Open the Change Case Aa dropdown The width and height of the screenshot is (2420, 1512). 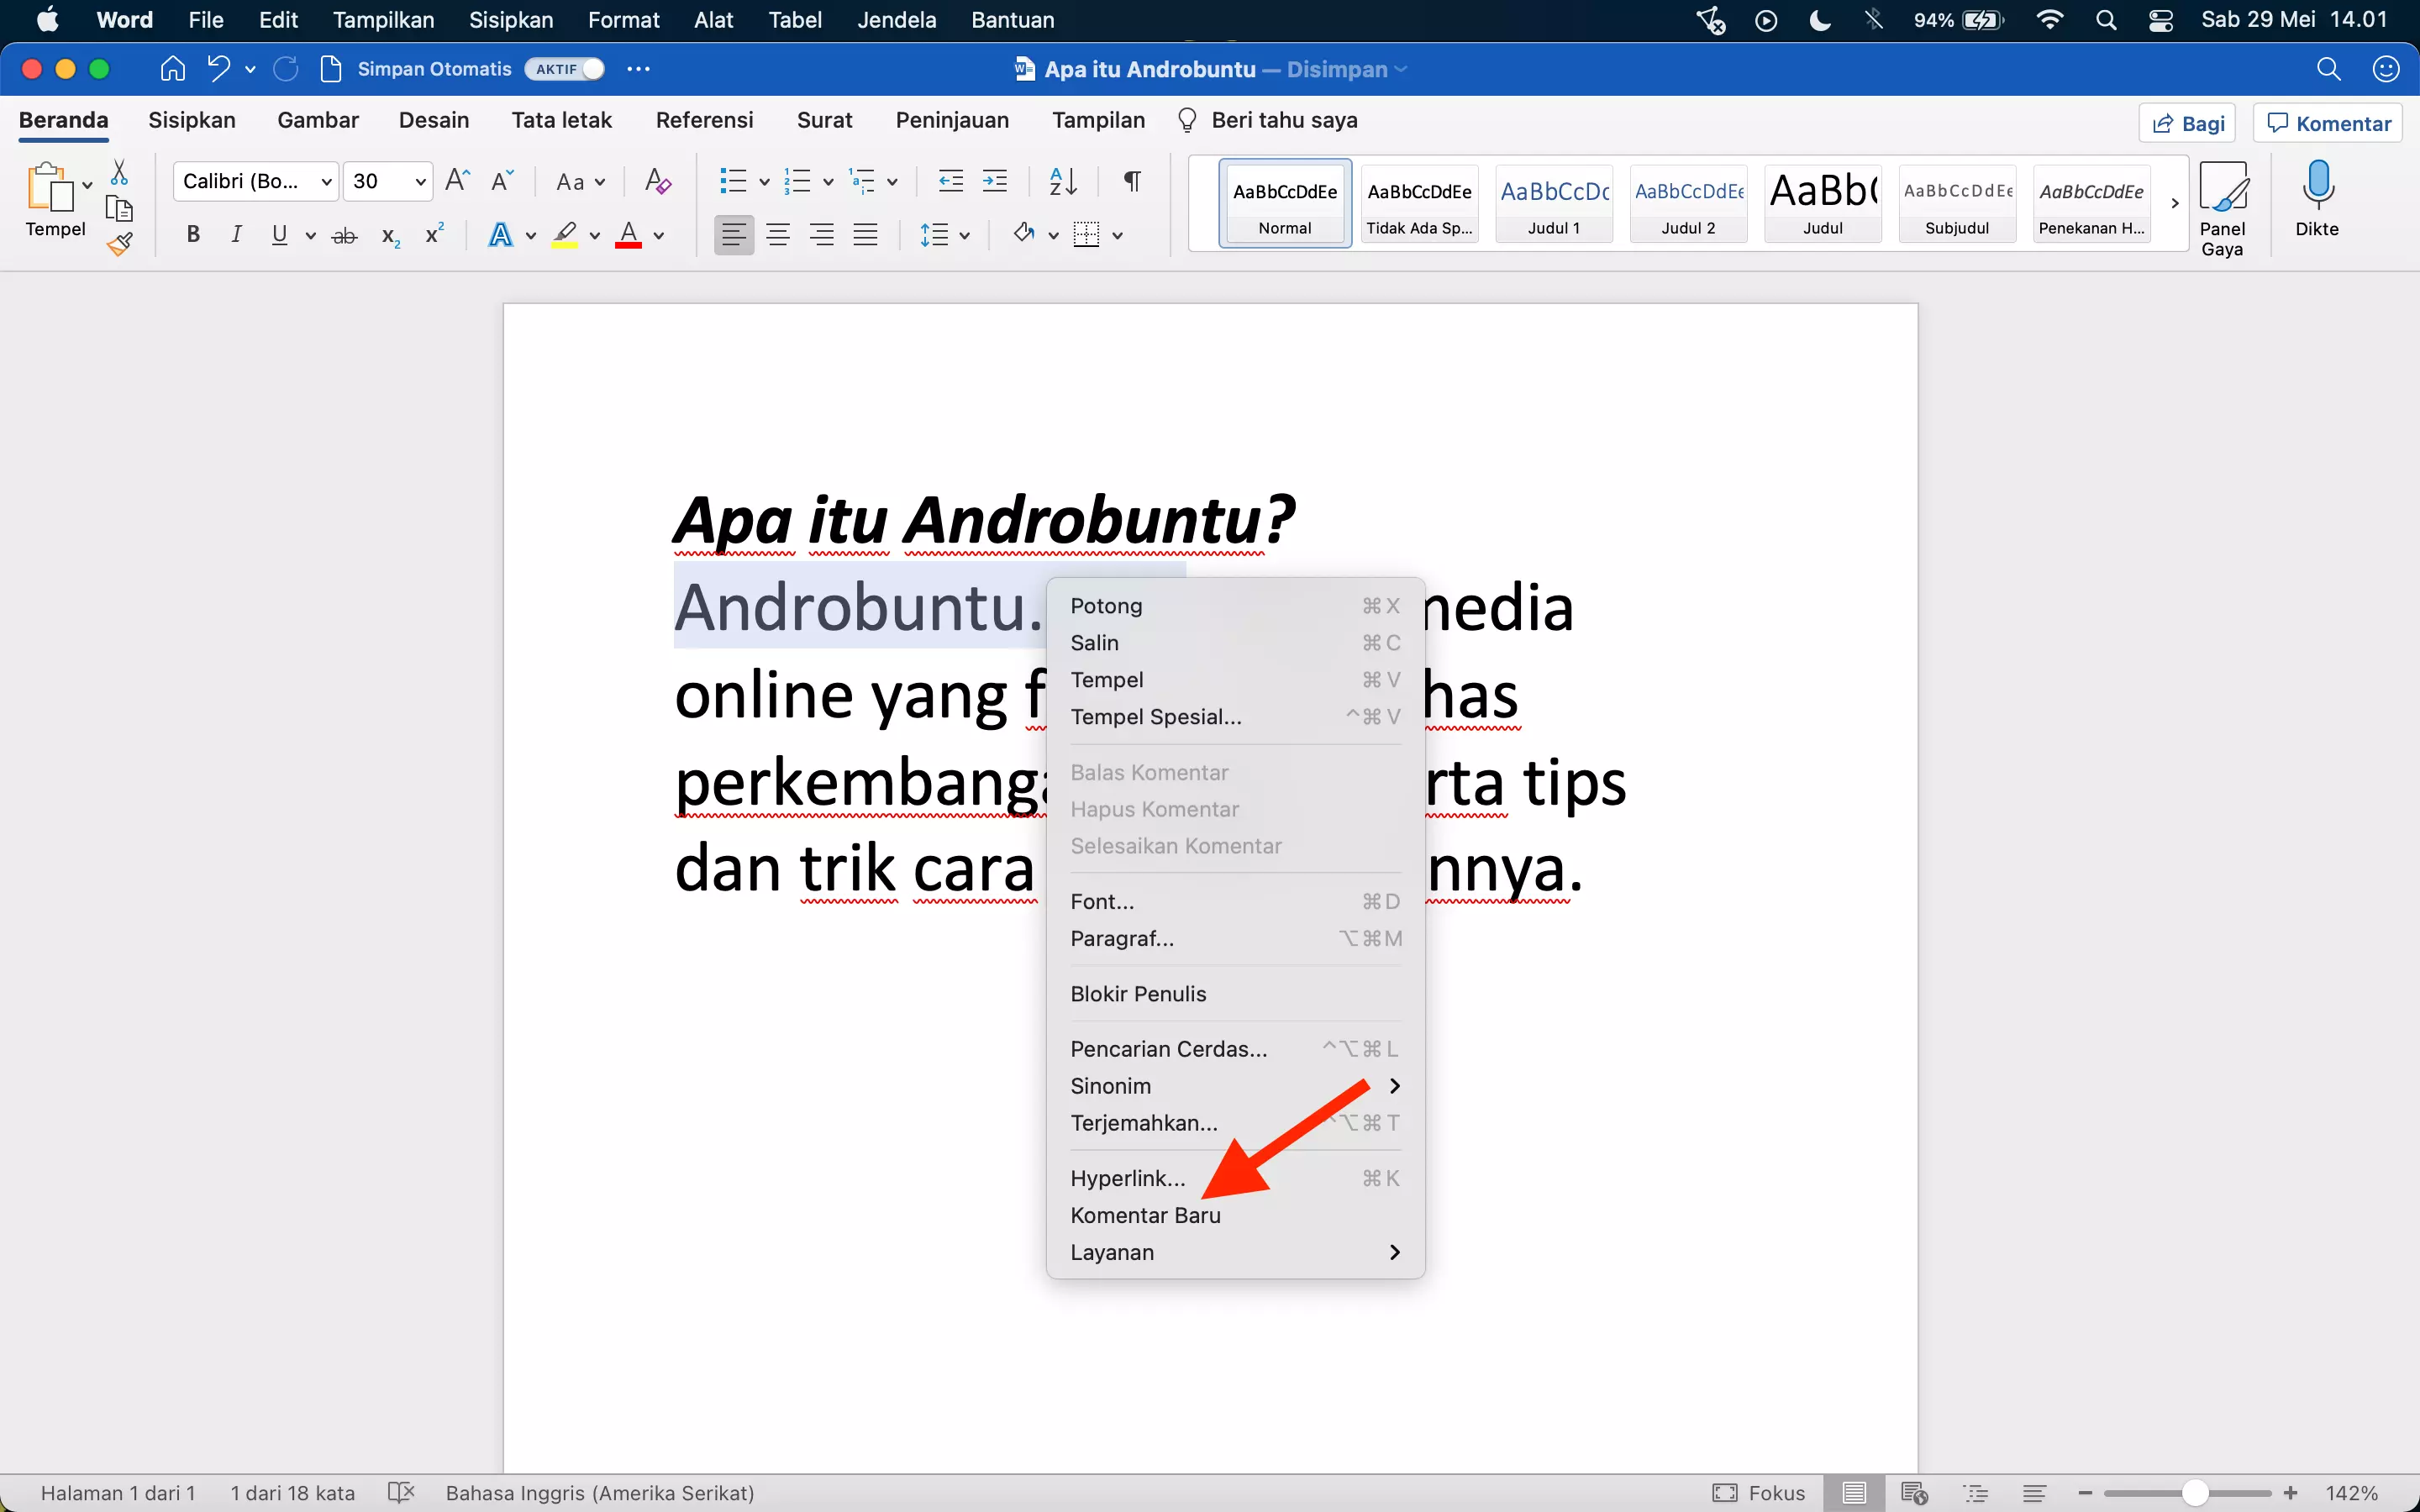[x=581, y=182]
